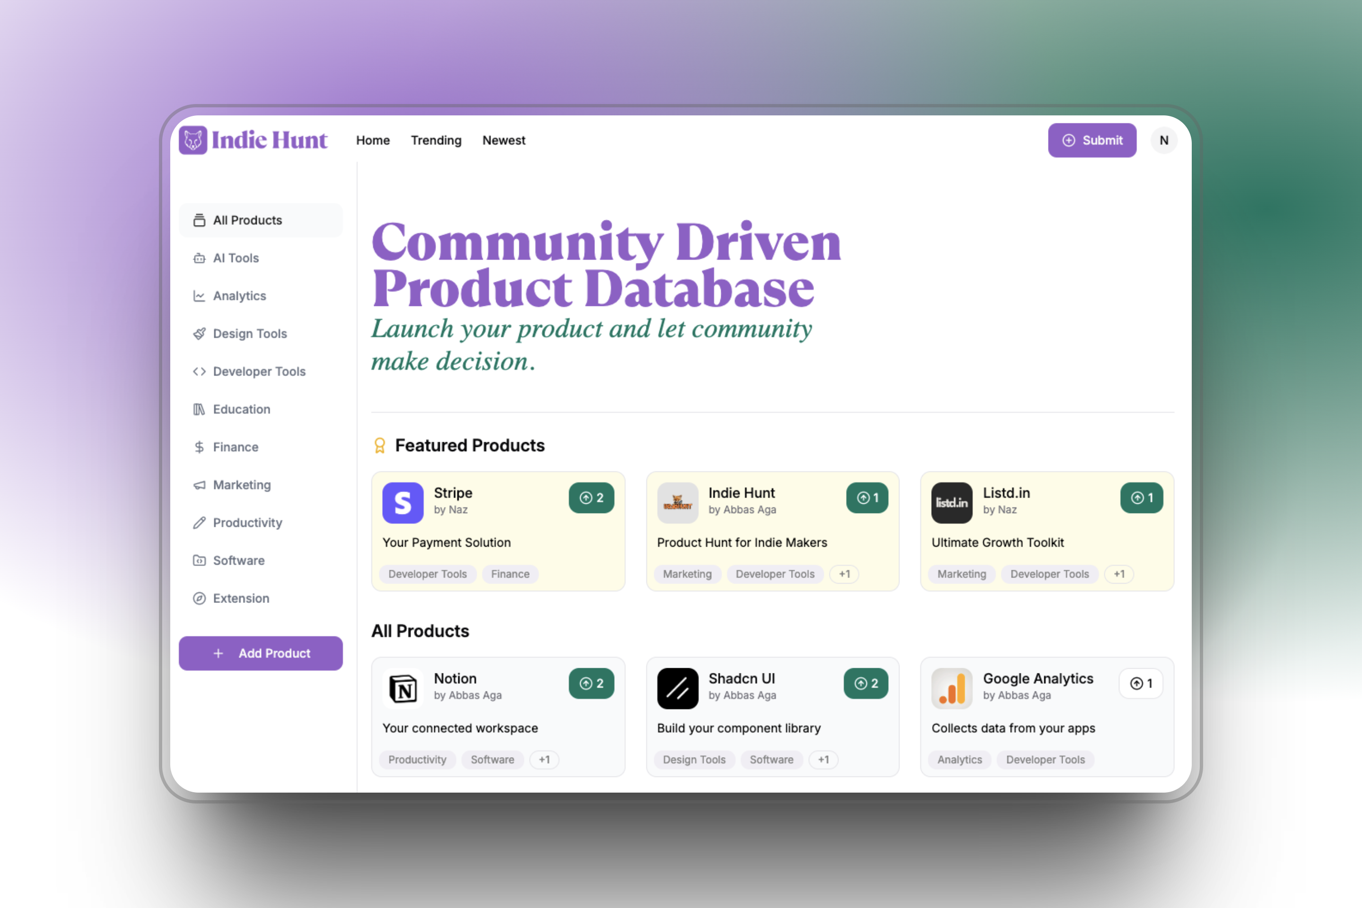Click the Add Product button
Screen dimensions: 1362x908
[261, 653]
